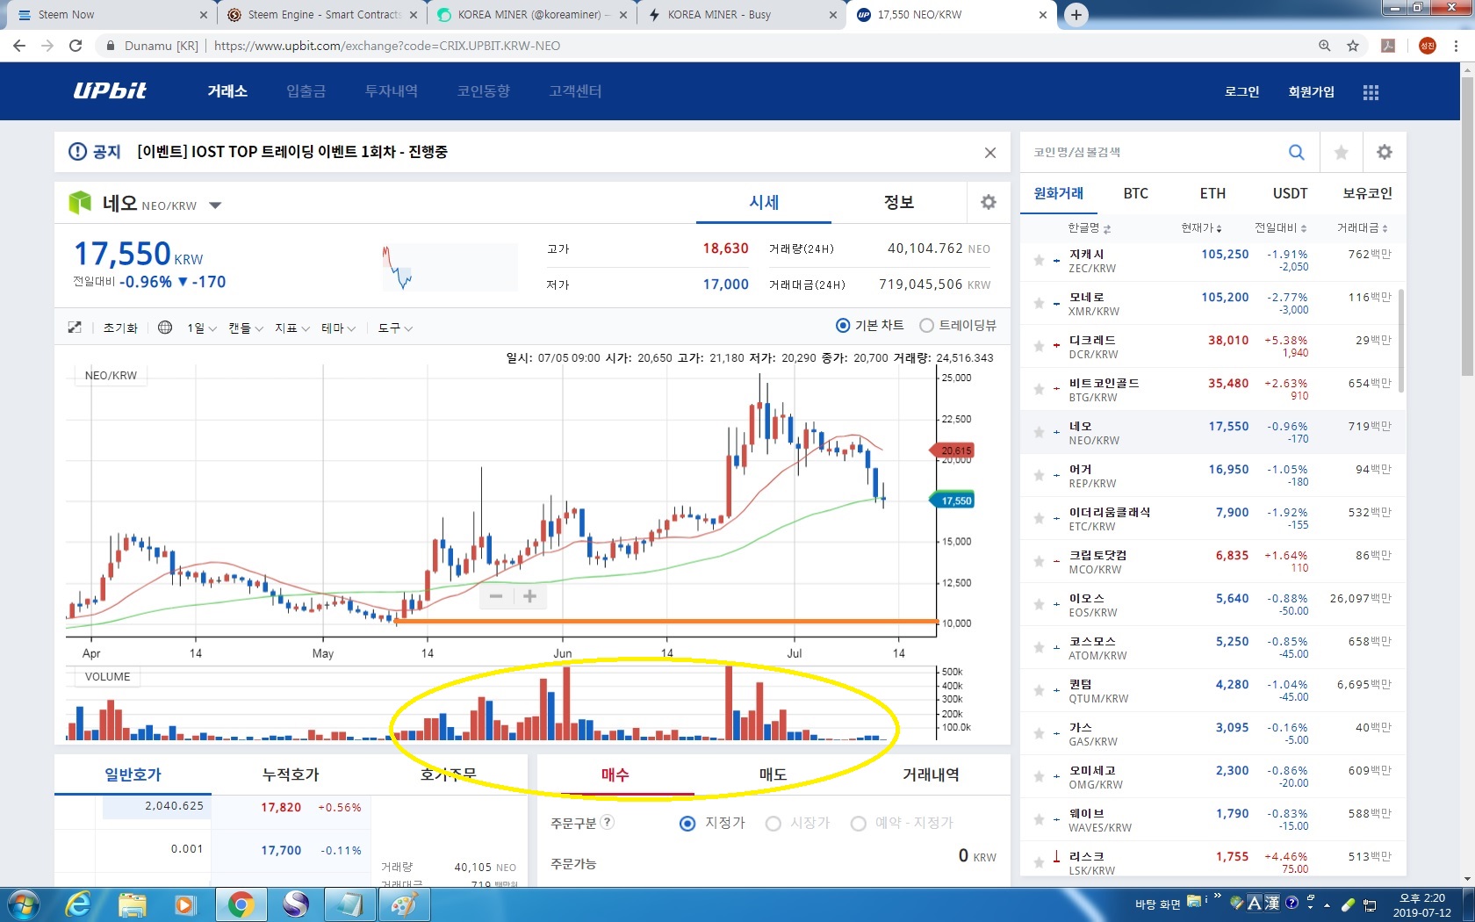1475x922 pixels.
Task: Bookmark this page with the star icon
Action: tap(1353, 46)
